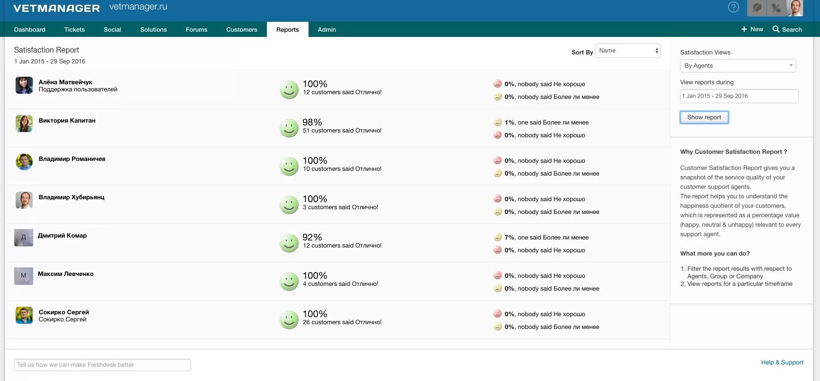Click the crossed-out phone icon
Screen dimensions: 820x381
coord(776,8)
